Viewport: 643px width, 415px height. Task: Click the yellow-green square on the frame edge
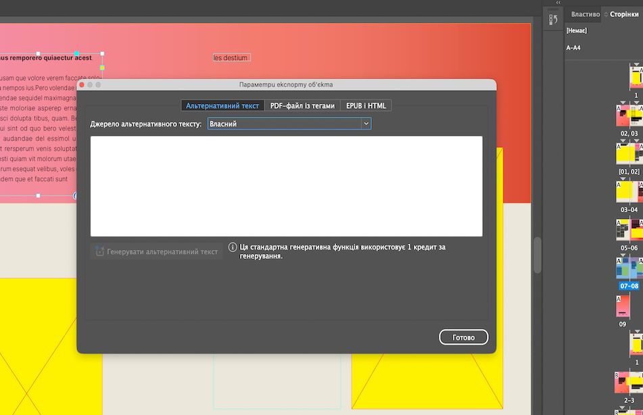coord(102,68)
